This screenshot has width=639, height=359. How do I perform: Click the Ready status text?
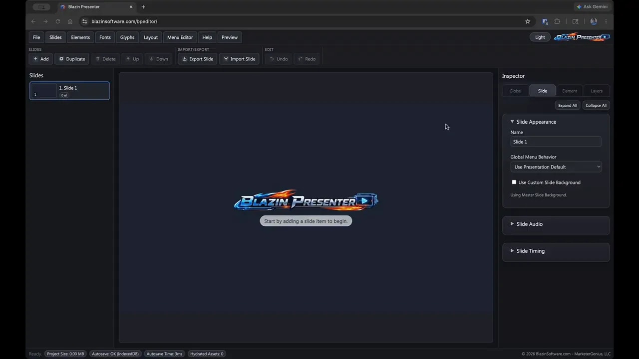pos(35,354)
